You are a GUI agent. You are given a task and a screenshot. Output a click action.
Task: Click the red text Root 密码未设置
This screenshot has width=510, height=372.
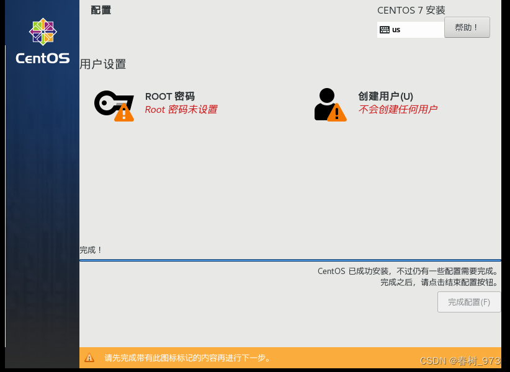(x=181, y=110)
